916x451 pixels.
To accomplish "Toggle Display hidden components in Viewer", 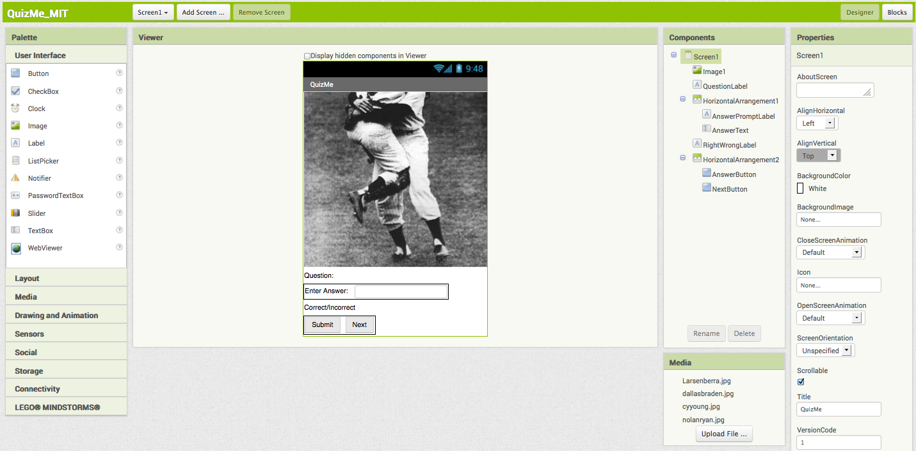I will pos(307,56).
